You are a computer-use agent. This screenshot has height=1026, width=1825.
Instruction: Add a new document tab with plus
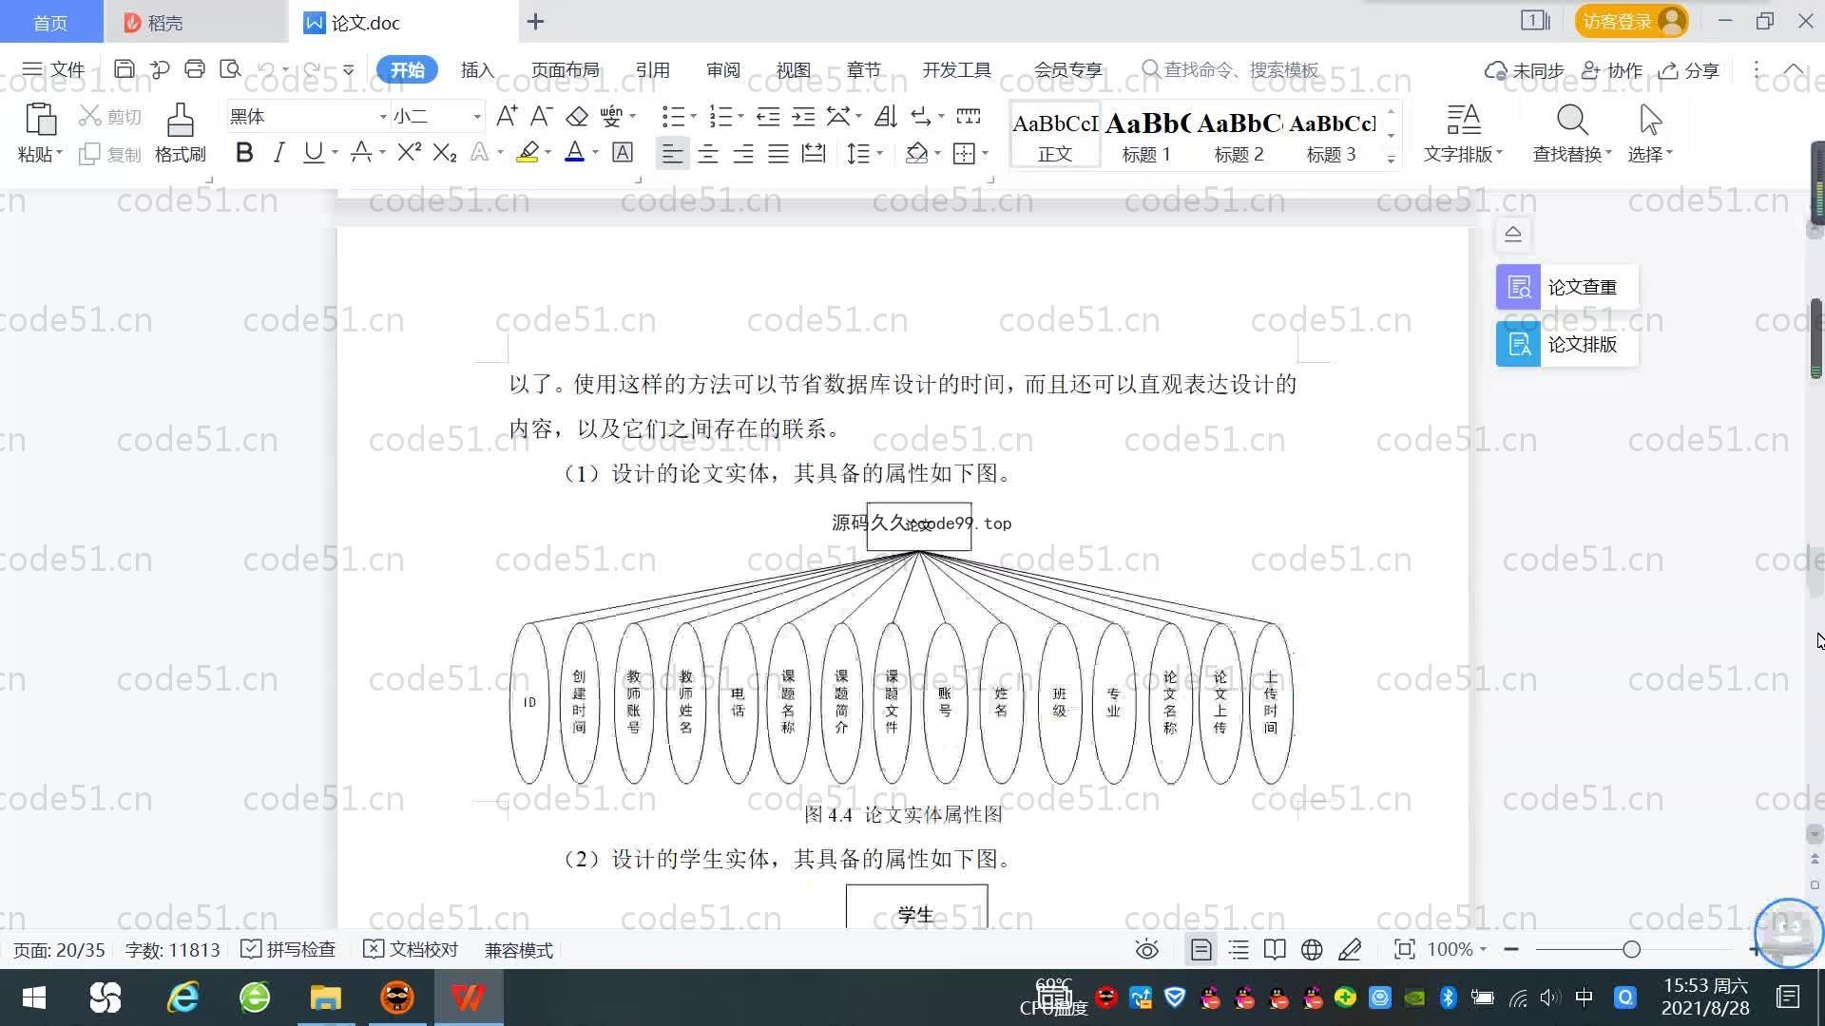[535, 22]
